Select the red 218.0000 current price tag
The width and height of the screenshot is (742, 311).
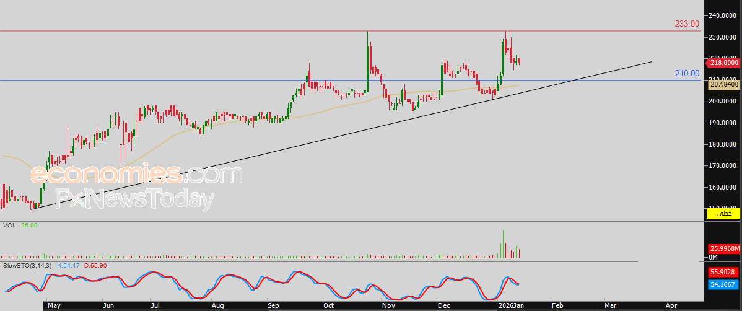(x=724, y=63)
